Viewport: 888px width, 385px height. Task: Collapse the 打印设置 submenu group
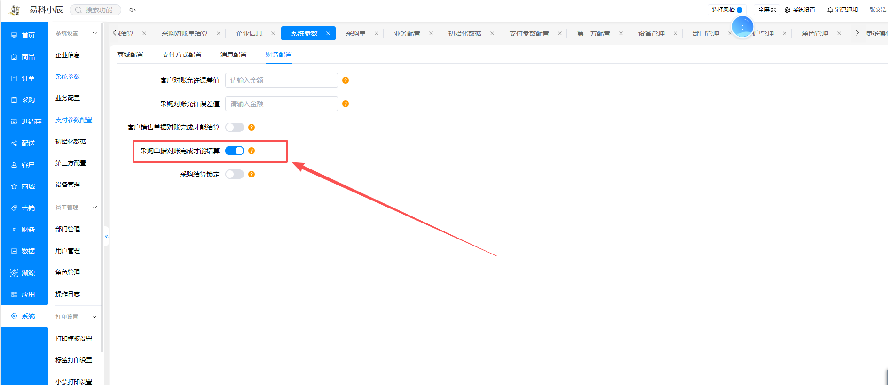[94, 317]
